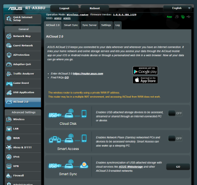Open WAN globe icon
197x185 pixels.
(9, 138)
